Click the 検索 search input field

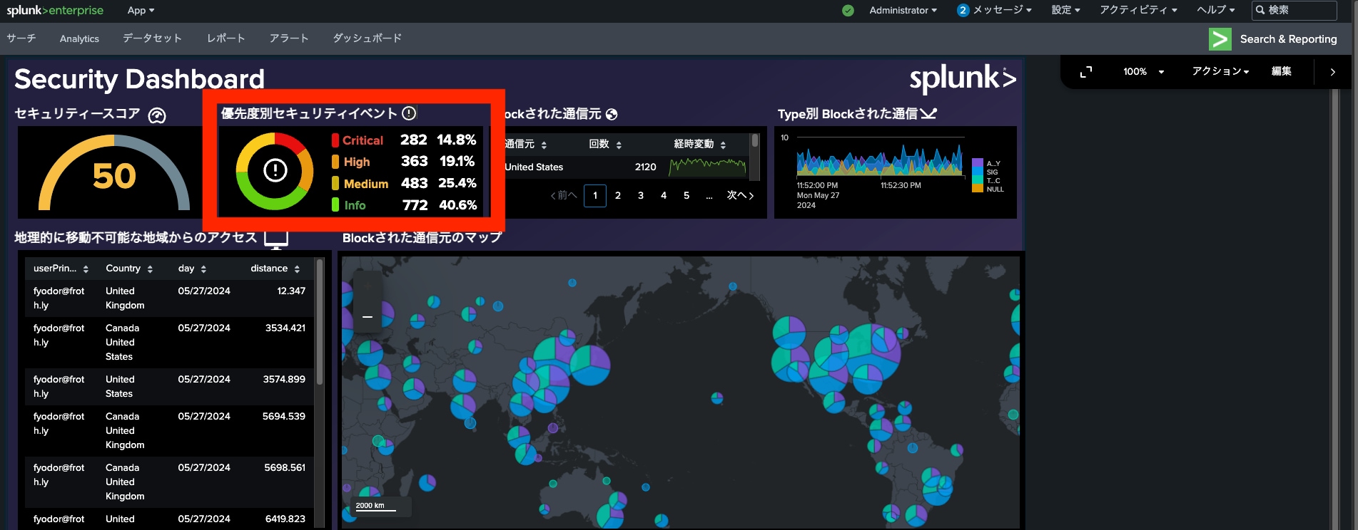click(1294, 10)
